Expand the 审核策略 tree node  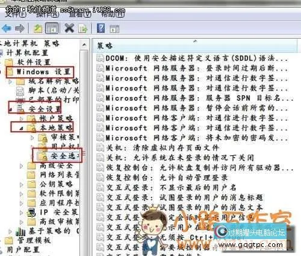coord(32,138)
